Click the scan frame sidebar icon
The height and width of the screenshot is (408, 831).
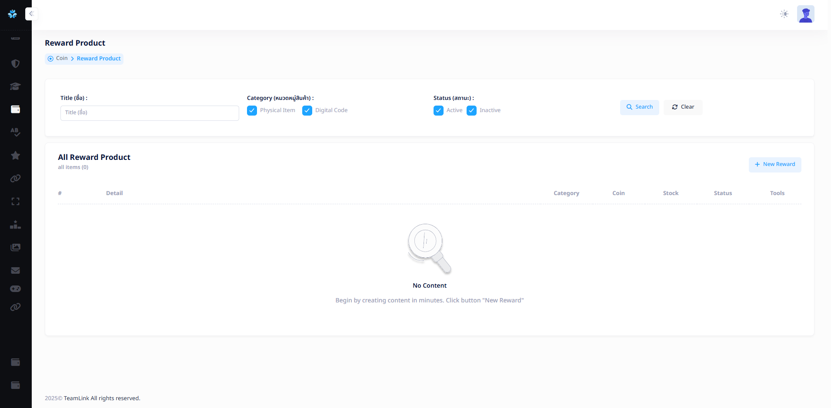pyautogui.click(x=15, y=202)
